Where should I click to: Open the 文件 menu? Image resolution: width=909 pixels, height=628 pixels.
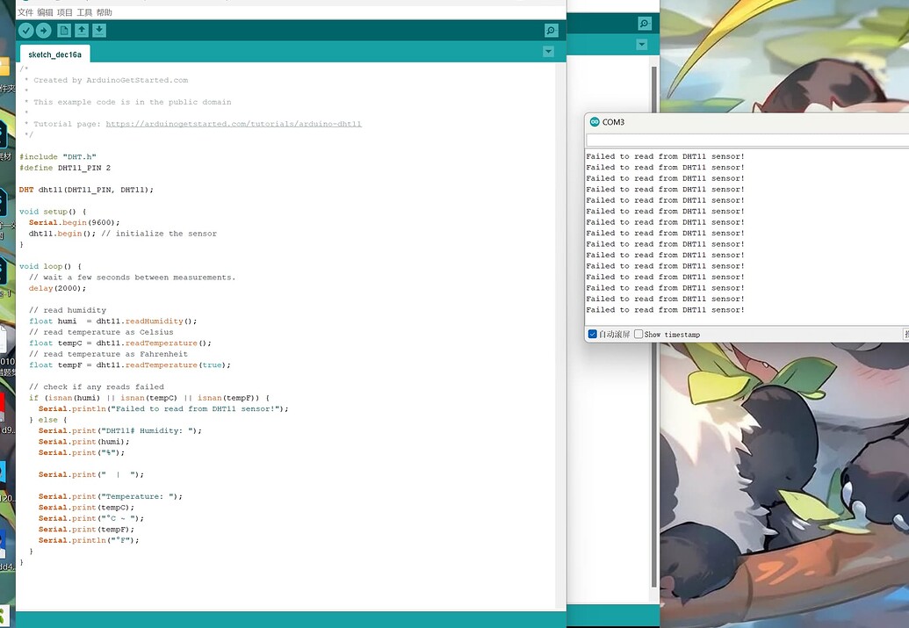coord(25,12)
